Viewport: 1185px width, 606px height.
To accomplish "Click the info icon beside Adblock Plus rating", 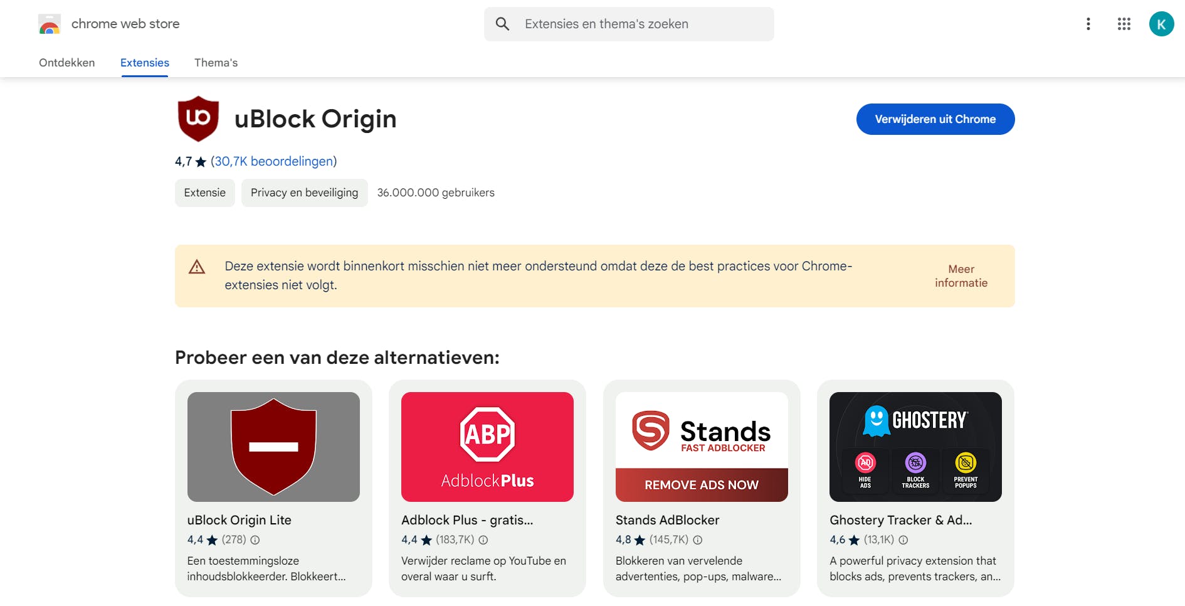I will [483, 540].
